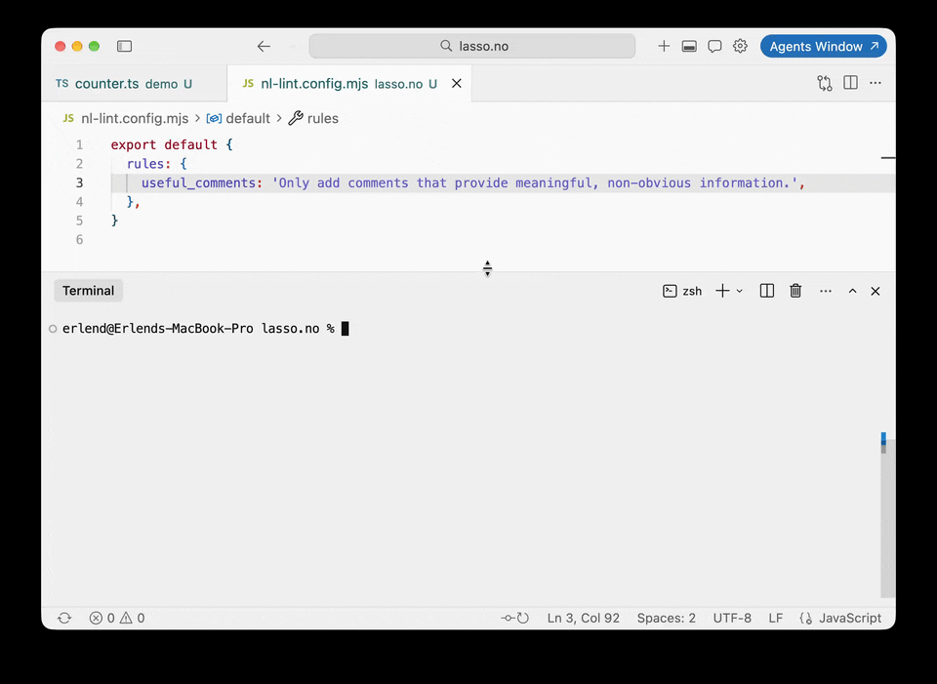Click line number 3 in gutter
937x684 pixels.
[x=79, y=182]
